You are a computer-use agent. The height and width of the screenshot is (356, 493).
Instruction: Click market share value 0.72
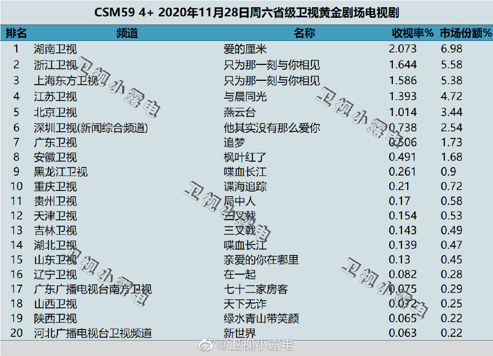click(452, 186)
